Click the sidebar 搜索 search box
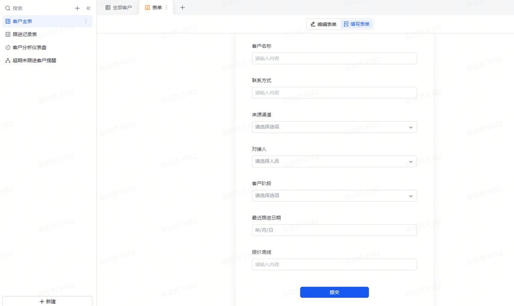The height and width of the screenshot is (306, 514). coord(39,8)
